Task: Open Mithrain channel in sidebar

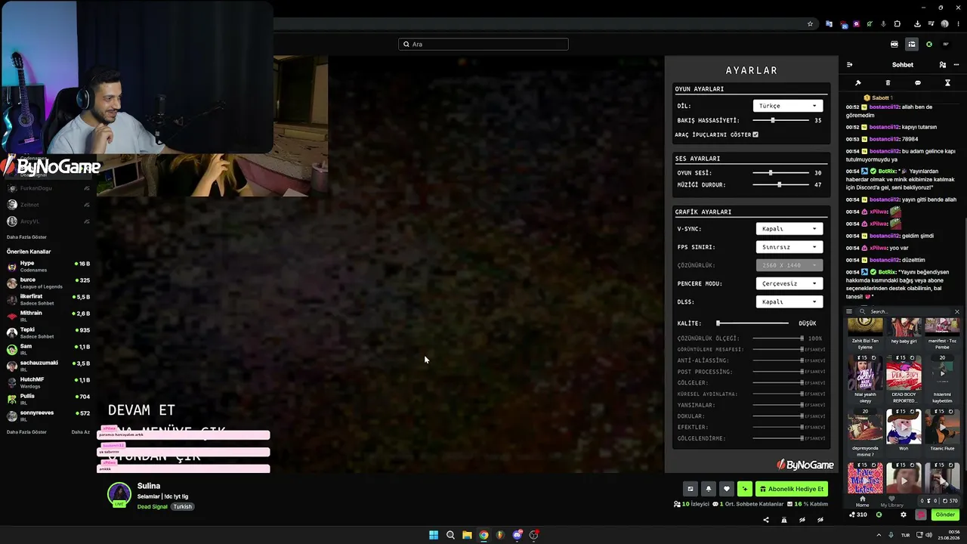Action: pyautogui.click(x=48, y=316)
